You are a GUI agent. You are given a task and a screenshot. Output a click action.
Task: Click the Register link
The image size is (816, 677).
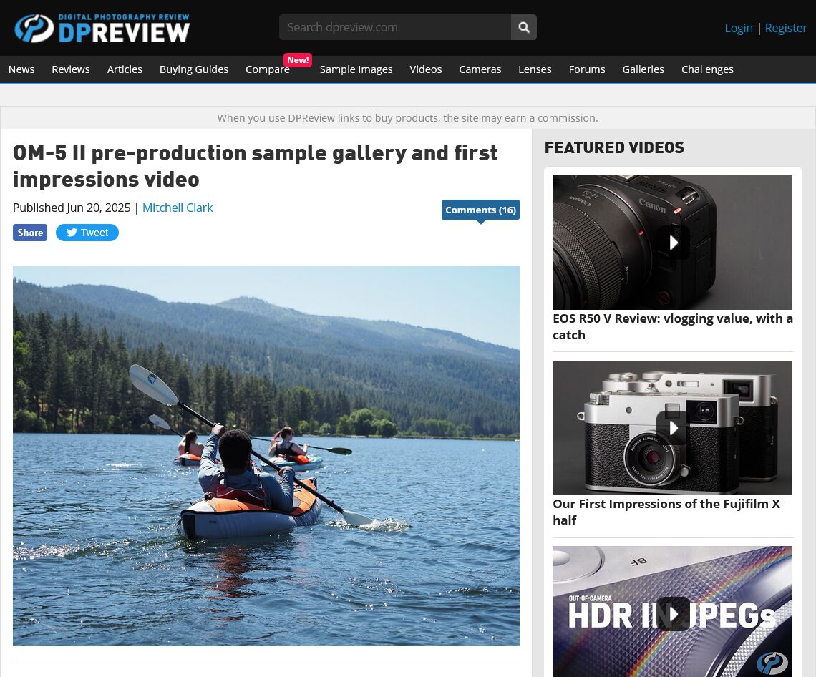[785, 28]
